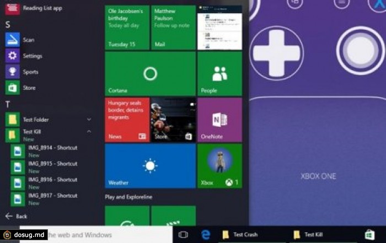
Task: Open the Weather tile
Action: tap(150, 166)
